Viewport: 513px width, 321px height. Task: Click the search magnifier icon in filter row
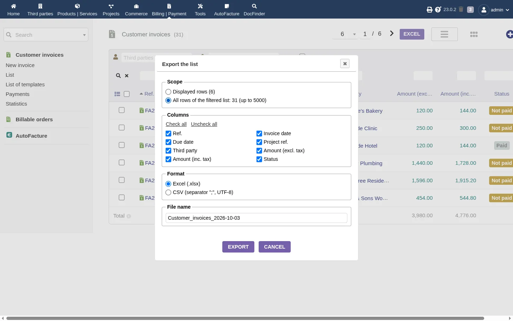[x=118, y=76]
